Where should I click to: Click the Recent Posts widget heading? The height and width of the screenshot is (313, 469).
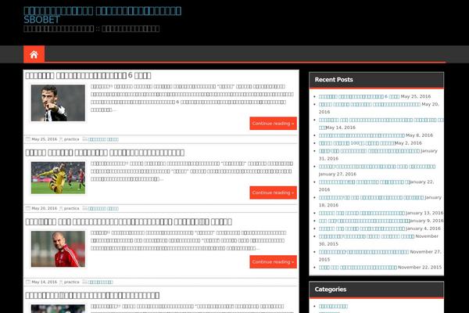[334, 80]
